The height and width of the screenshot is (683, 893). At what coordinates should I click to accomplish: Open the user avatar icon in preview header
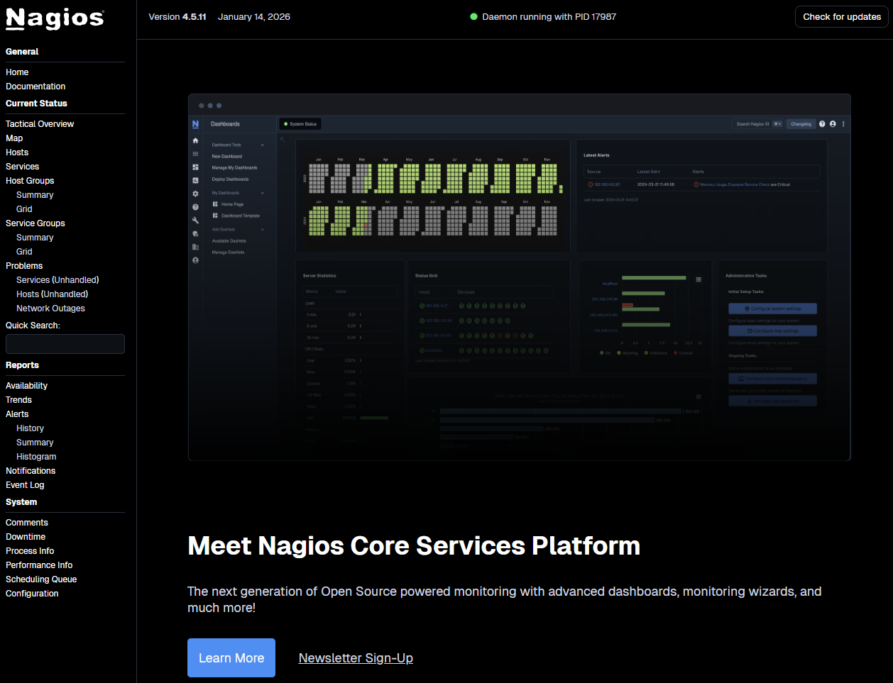(833, 124)
